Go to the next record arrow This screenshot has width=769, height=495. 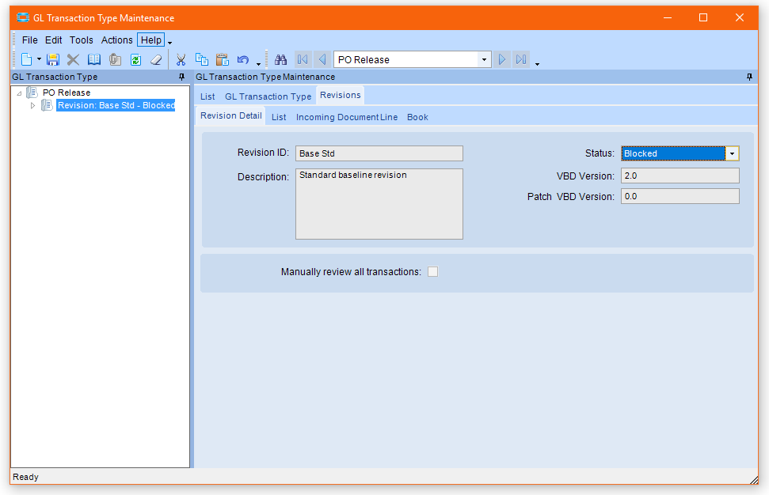tap(501, 59)
